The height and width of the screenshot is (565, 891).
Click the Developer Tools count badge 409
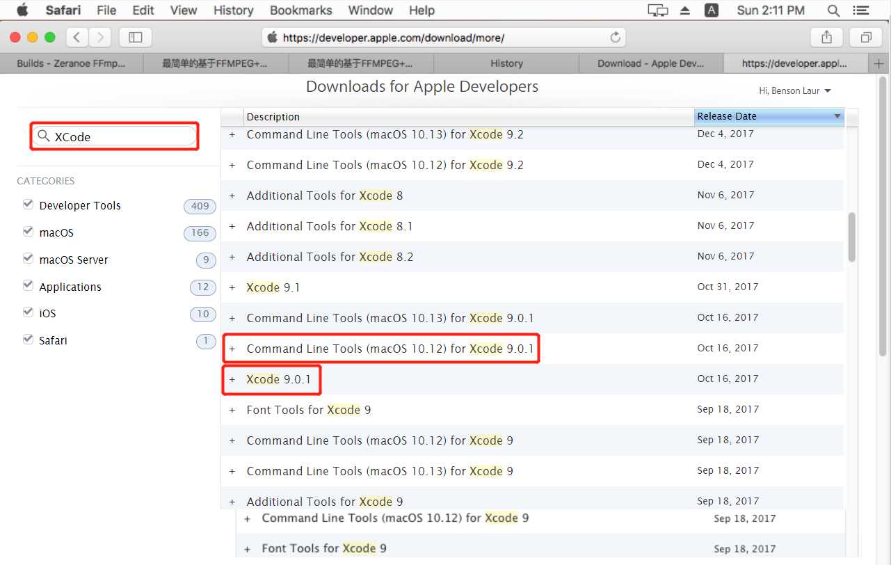[x=200, y=206]
